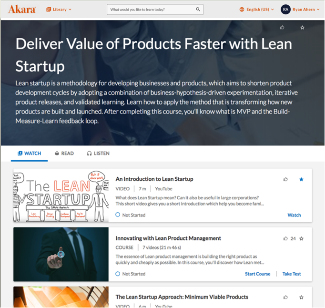Click the search magnifier icon
Screen dimensions: 325x308
(198, 10)
